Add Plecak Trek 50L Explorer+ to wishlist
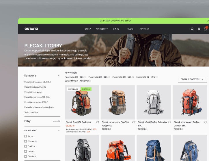Image resolution: width=209 pixels, height=161 pixels. [x=97, y=122]
